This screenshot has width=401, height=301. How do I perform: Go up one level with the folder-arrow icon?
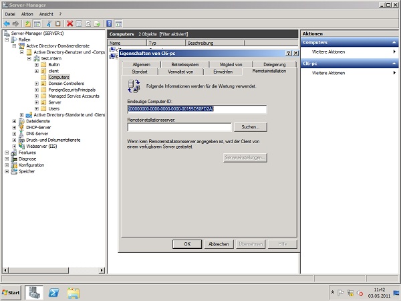[x=27, y=24]
